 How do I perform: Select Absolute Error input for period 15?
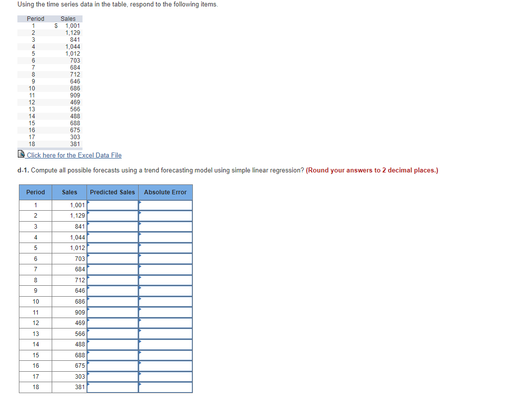[166, 355]
